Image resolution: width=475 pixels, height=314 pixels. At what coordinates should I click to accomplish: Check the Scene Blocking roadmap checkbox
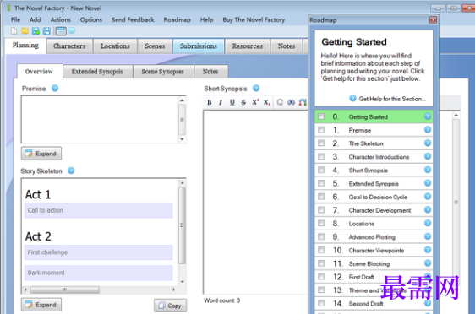[x=321, y=263]
